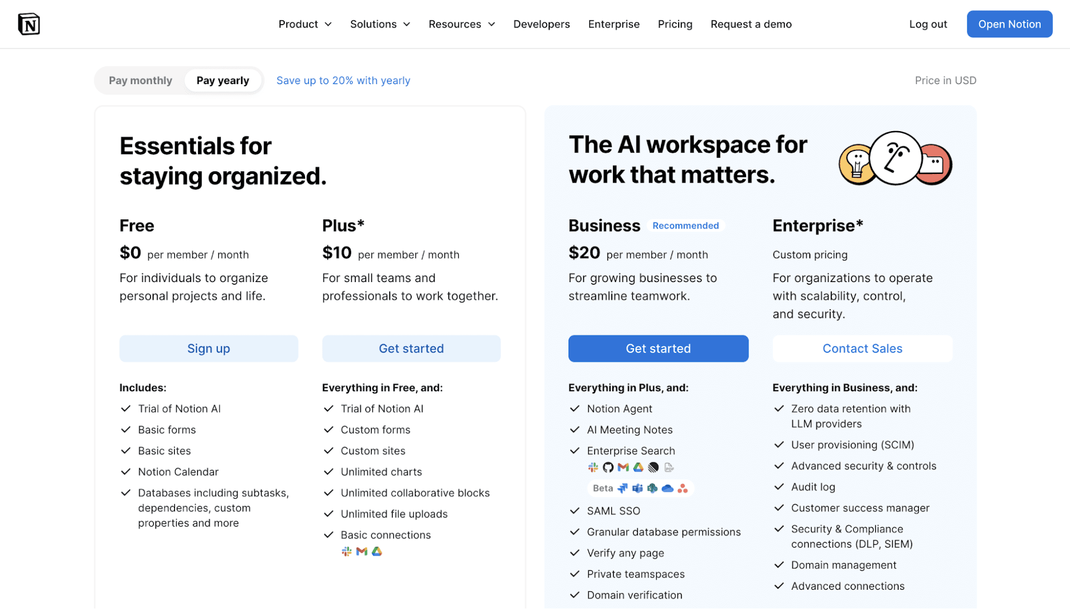Click the Granular database permissions feature

click(664, 532)
